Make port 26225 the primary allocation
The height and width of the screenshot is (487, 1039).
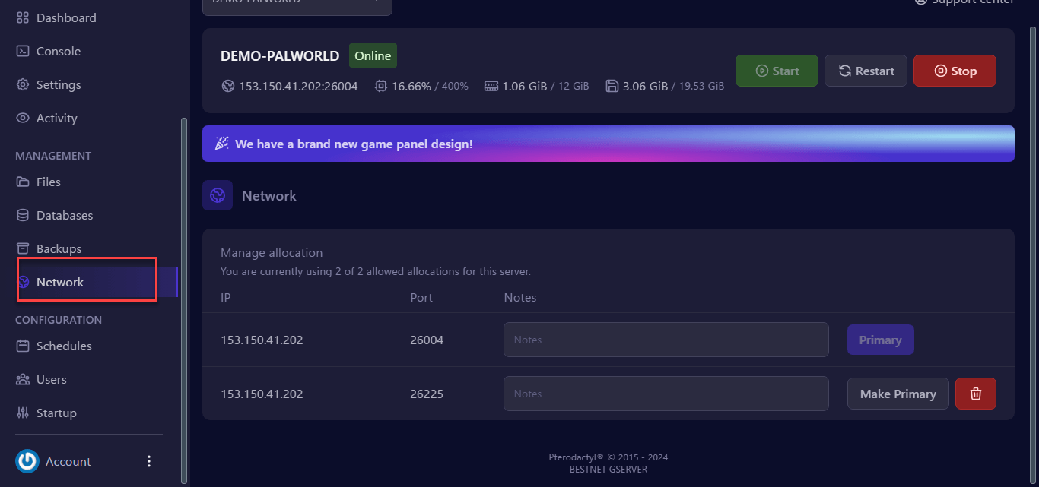point(898,394)
